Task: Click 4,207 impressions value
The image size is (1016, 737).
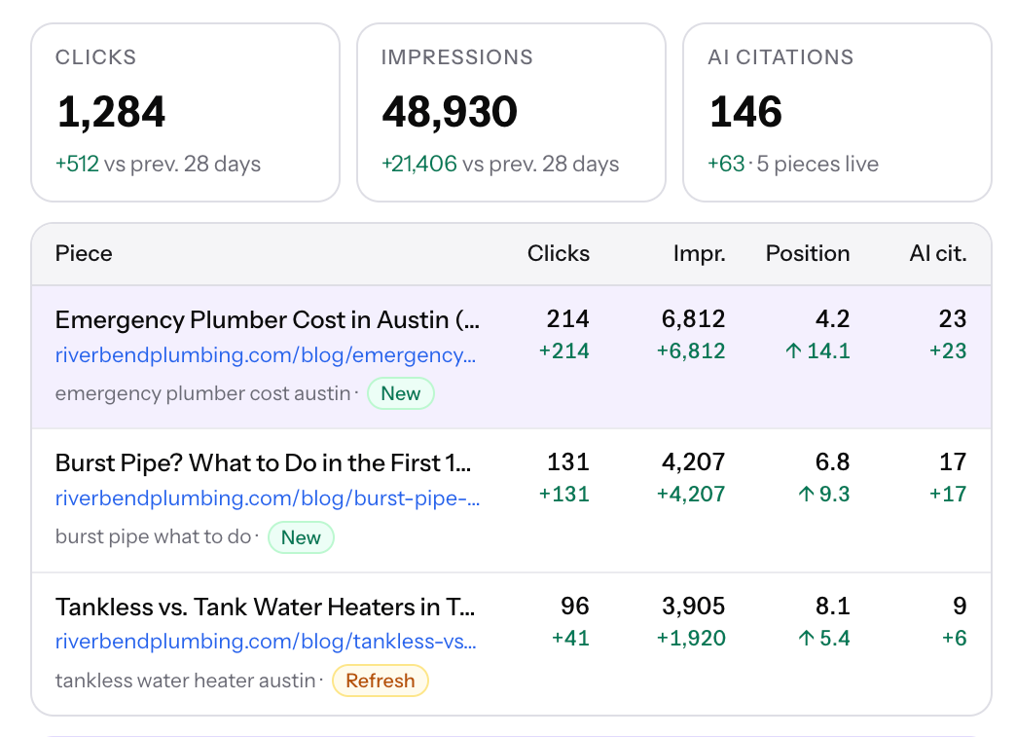Action: coord(693,462)
